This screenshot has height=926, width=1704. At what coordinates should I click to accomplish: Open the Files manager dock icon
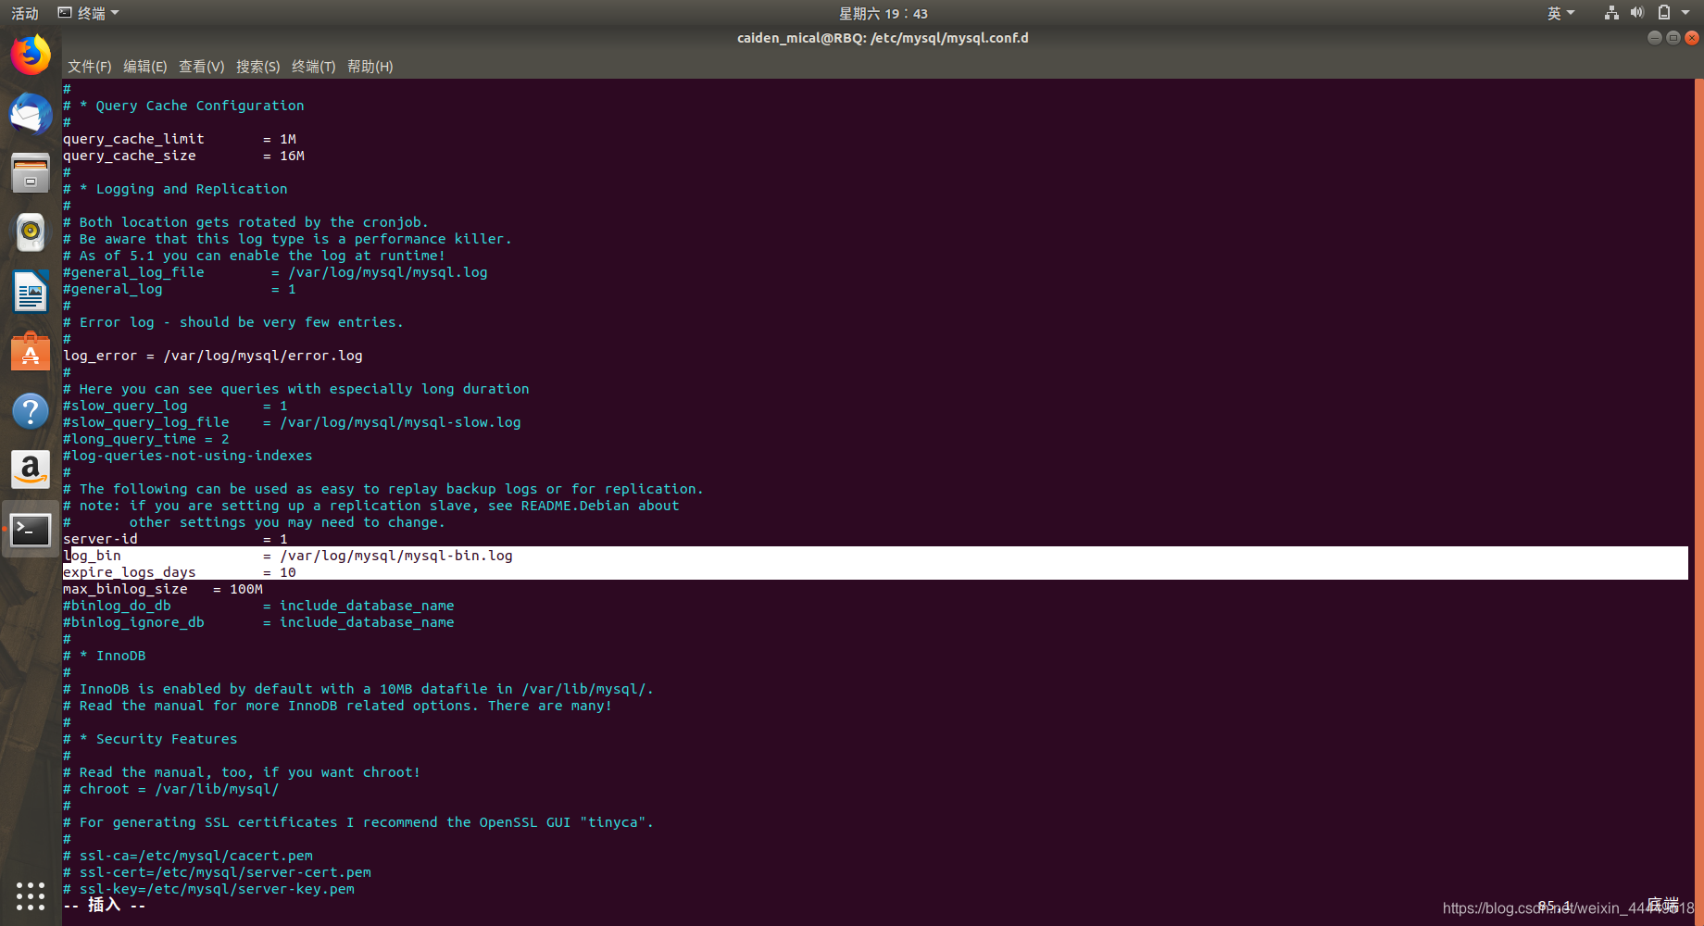pos(31,173)
